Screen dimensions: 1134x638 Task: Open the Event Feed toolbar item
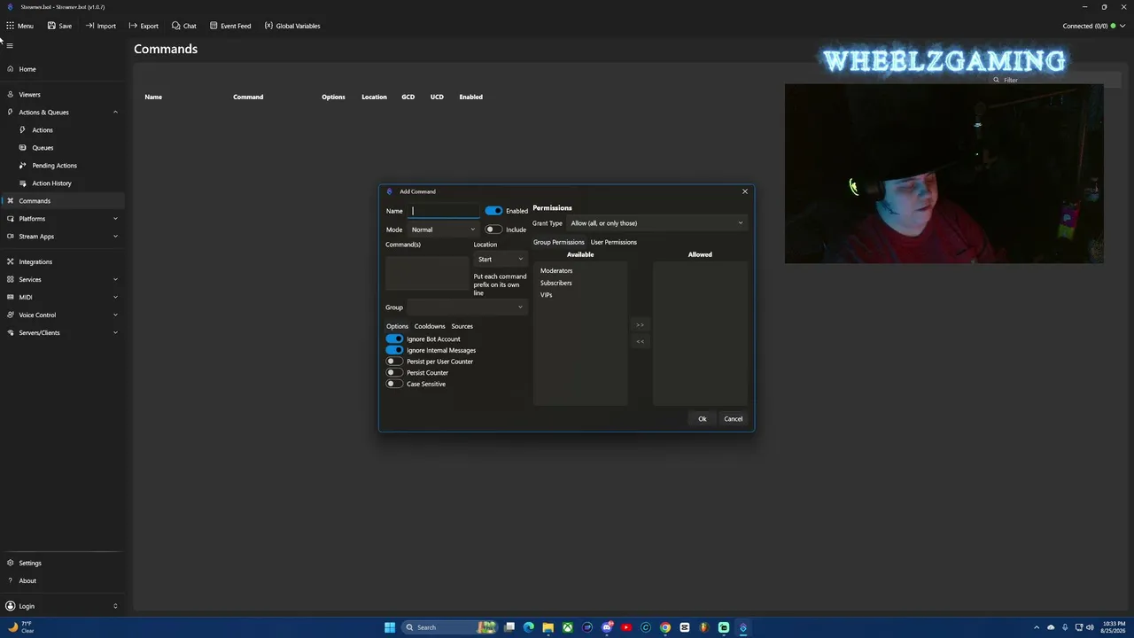230,26
